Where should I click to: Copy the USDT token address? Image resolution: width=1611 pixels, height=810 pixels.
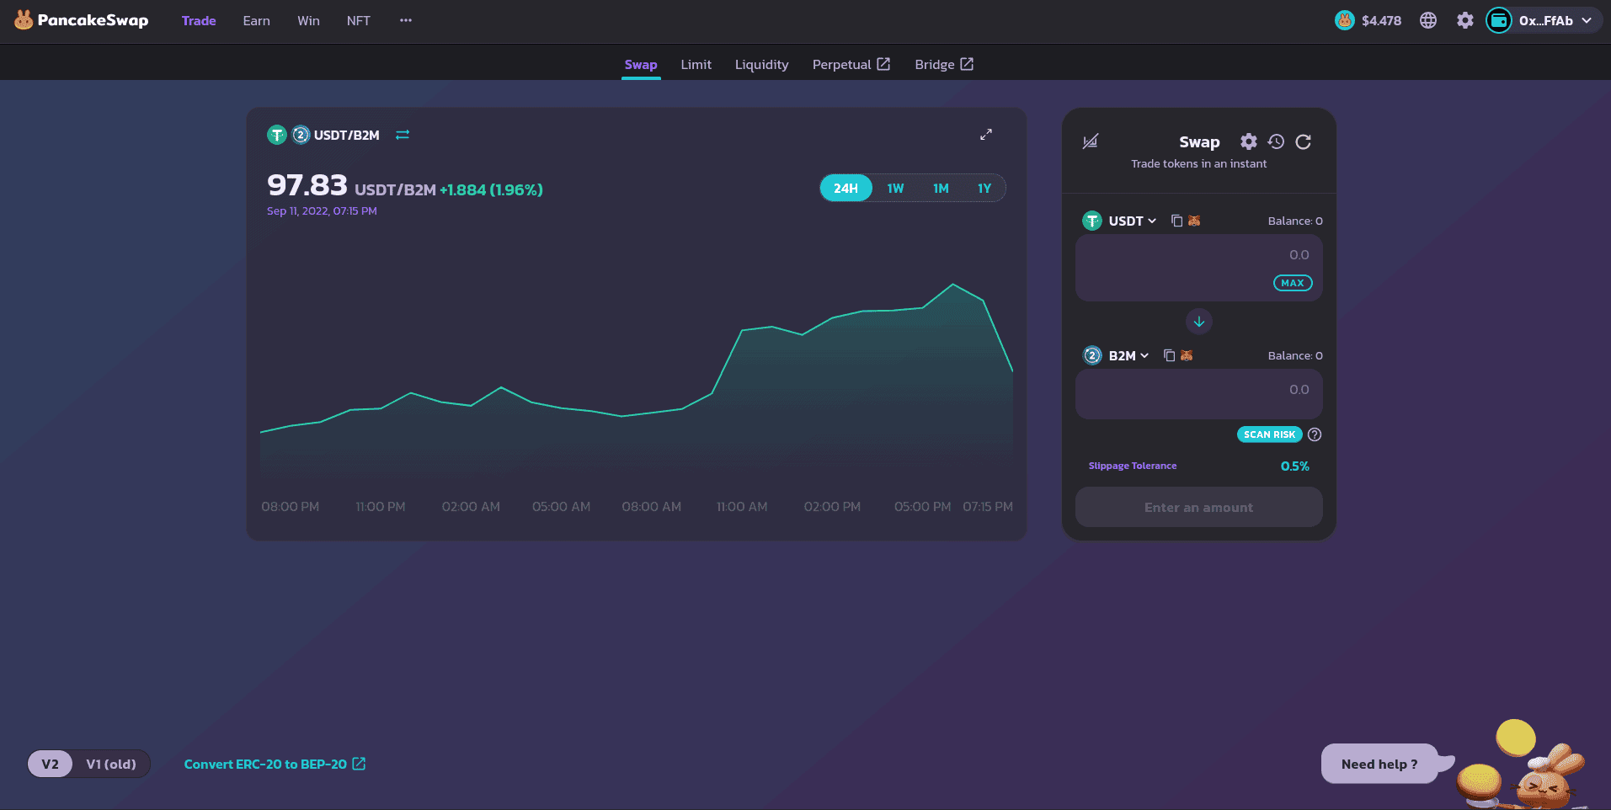pos(1176,221)
